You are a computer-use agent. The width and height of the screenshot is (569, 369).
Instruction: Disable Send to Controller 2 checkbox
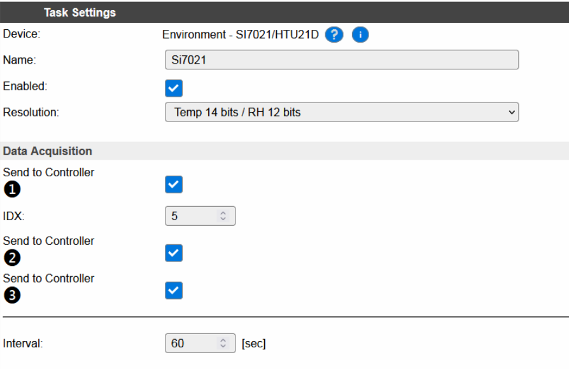coord(174,253)
